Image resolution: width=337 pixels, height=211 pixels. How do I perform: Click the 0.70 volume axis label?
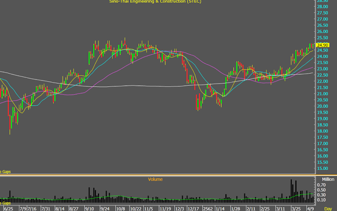(x=321, y=185)
